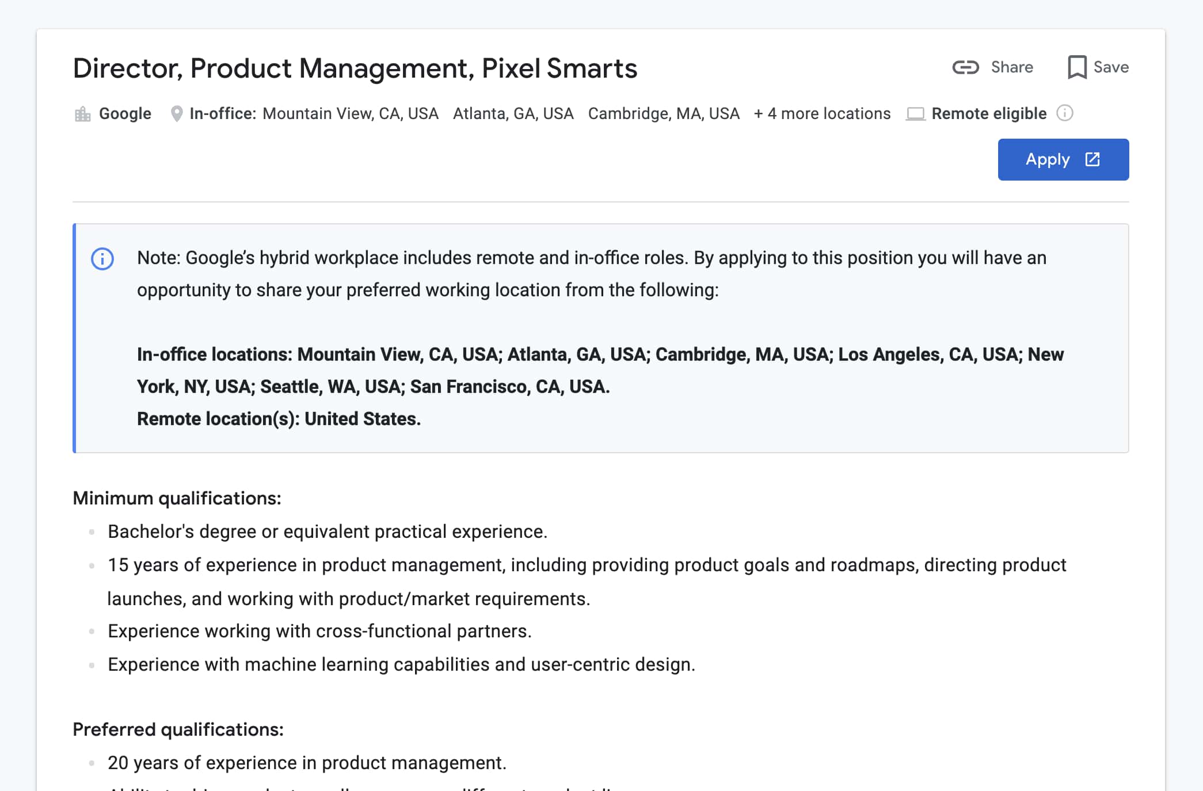1203x791 pixels.
Task: Click the Remote eligible label
Action: (x=988, y=114)
